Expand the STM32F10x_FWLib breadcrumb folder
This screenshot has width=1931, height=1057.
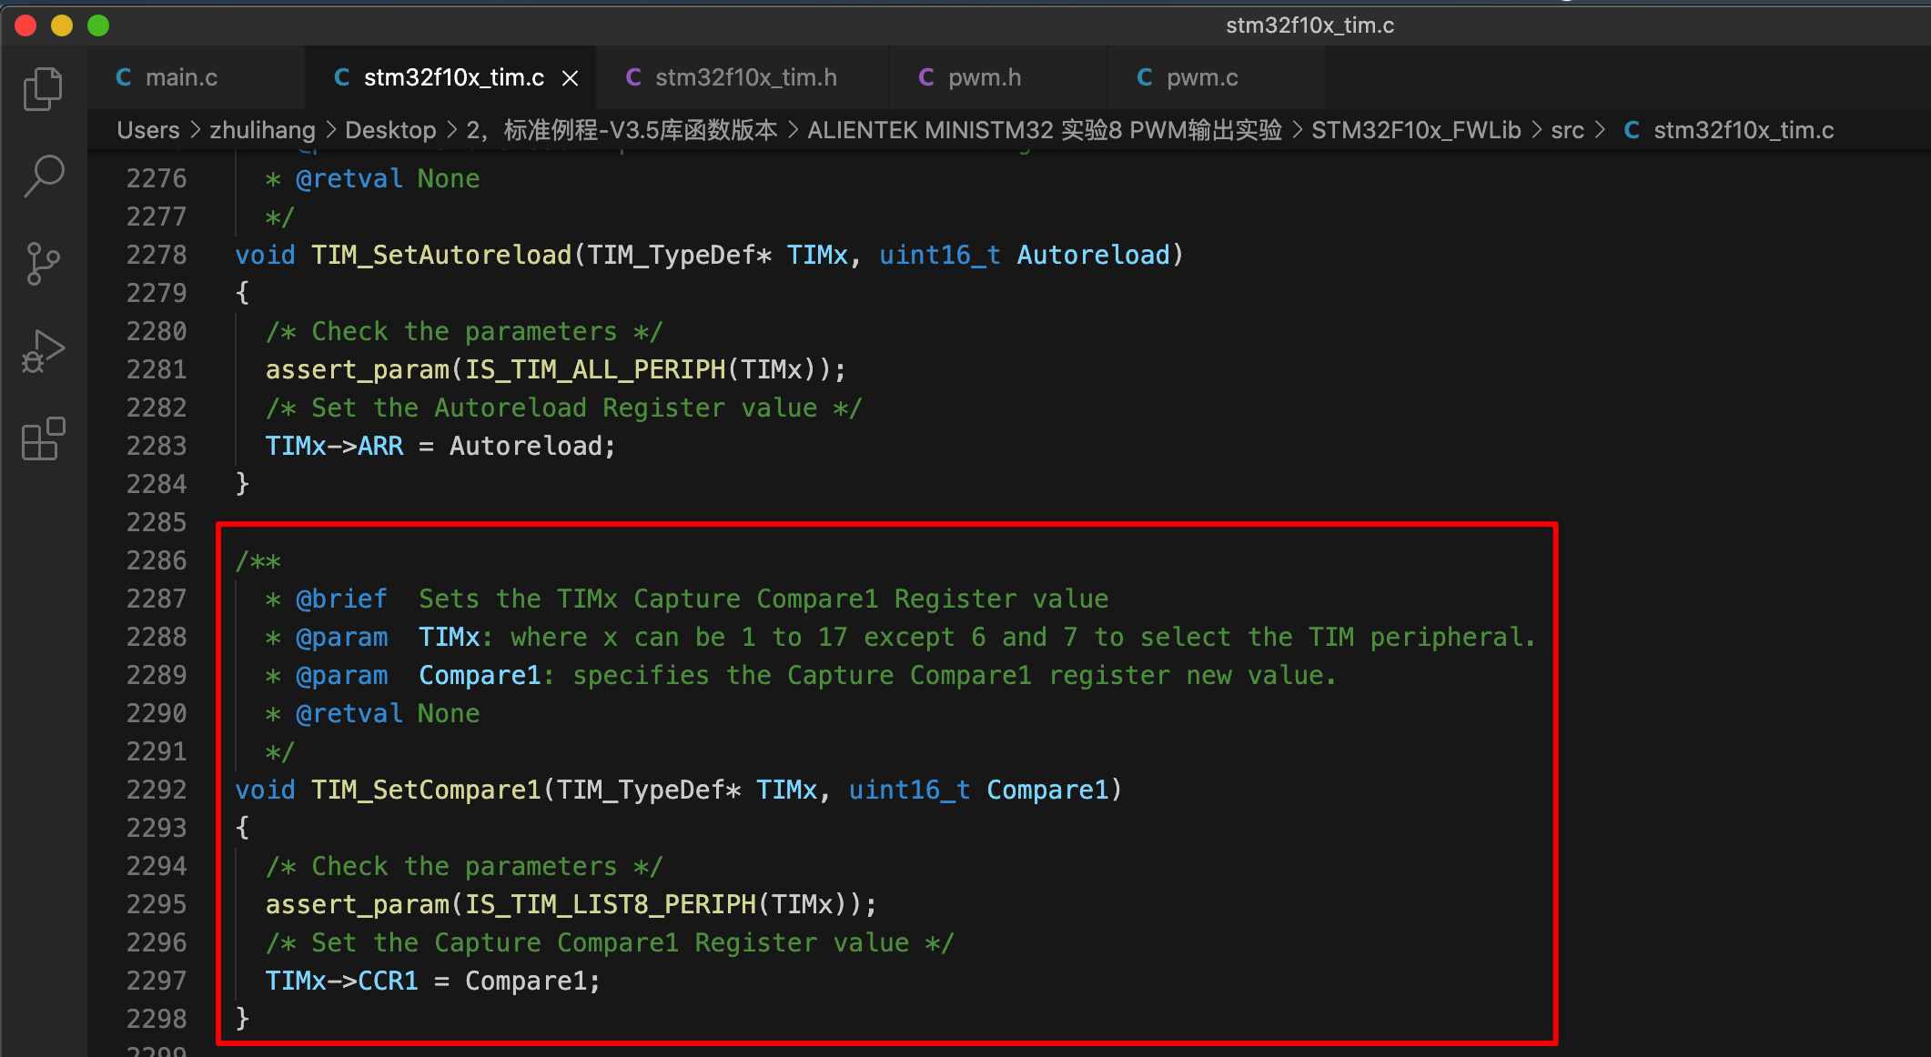pyautogui.click(x=1415, y=130)
